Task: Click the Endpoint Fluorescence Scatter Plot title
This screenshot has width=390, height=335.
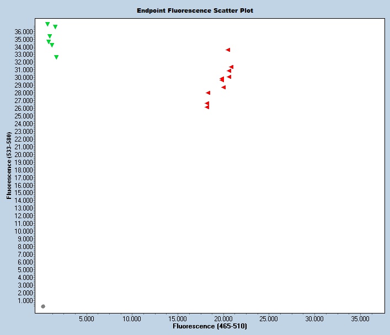Action: [195, 10]
